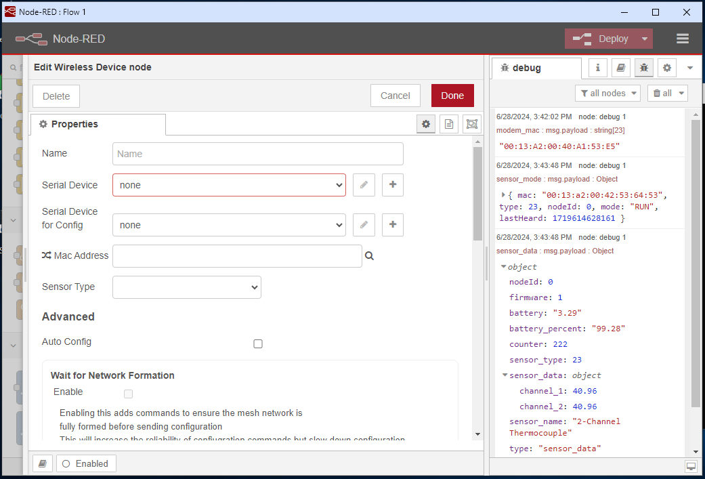The image size is (705, 479).
Task: Open the Deploy options dropdown arrow
Action: point(644,39)
